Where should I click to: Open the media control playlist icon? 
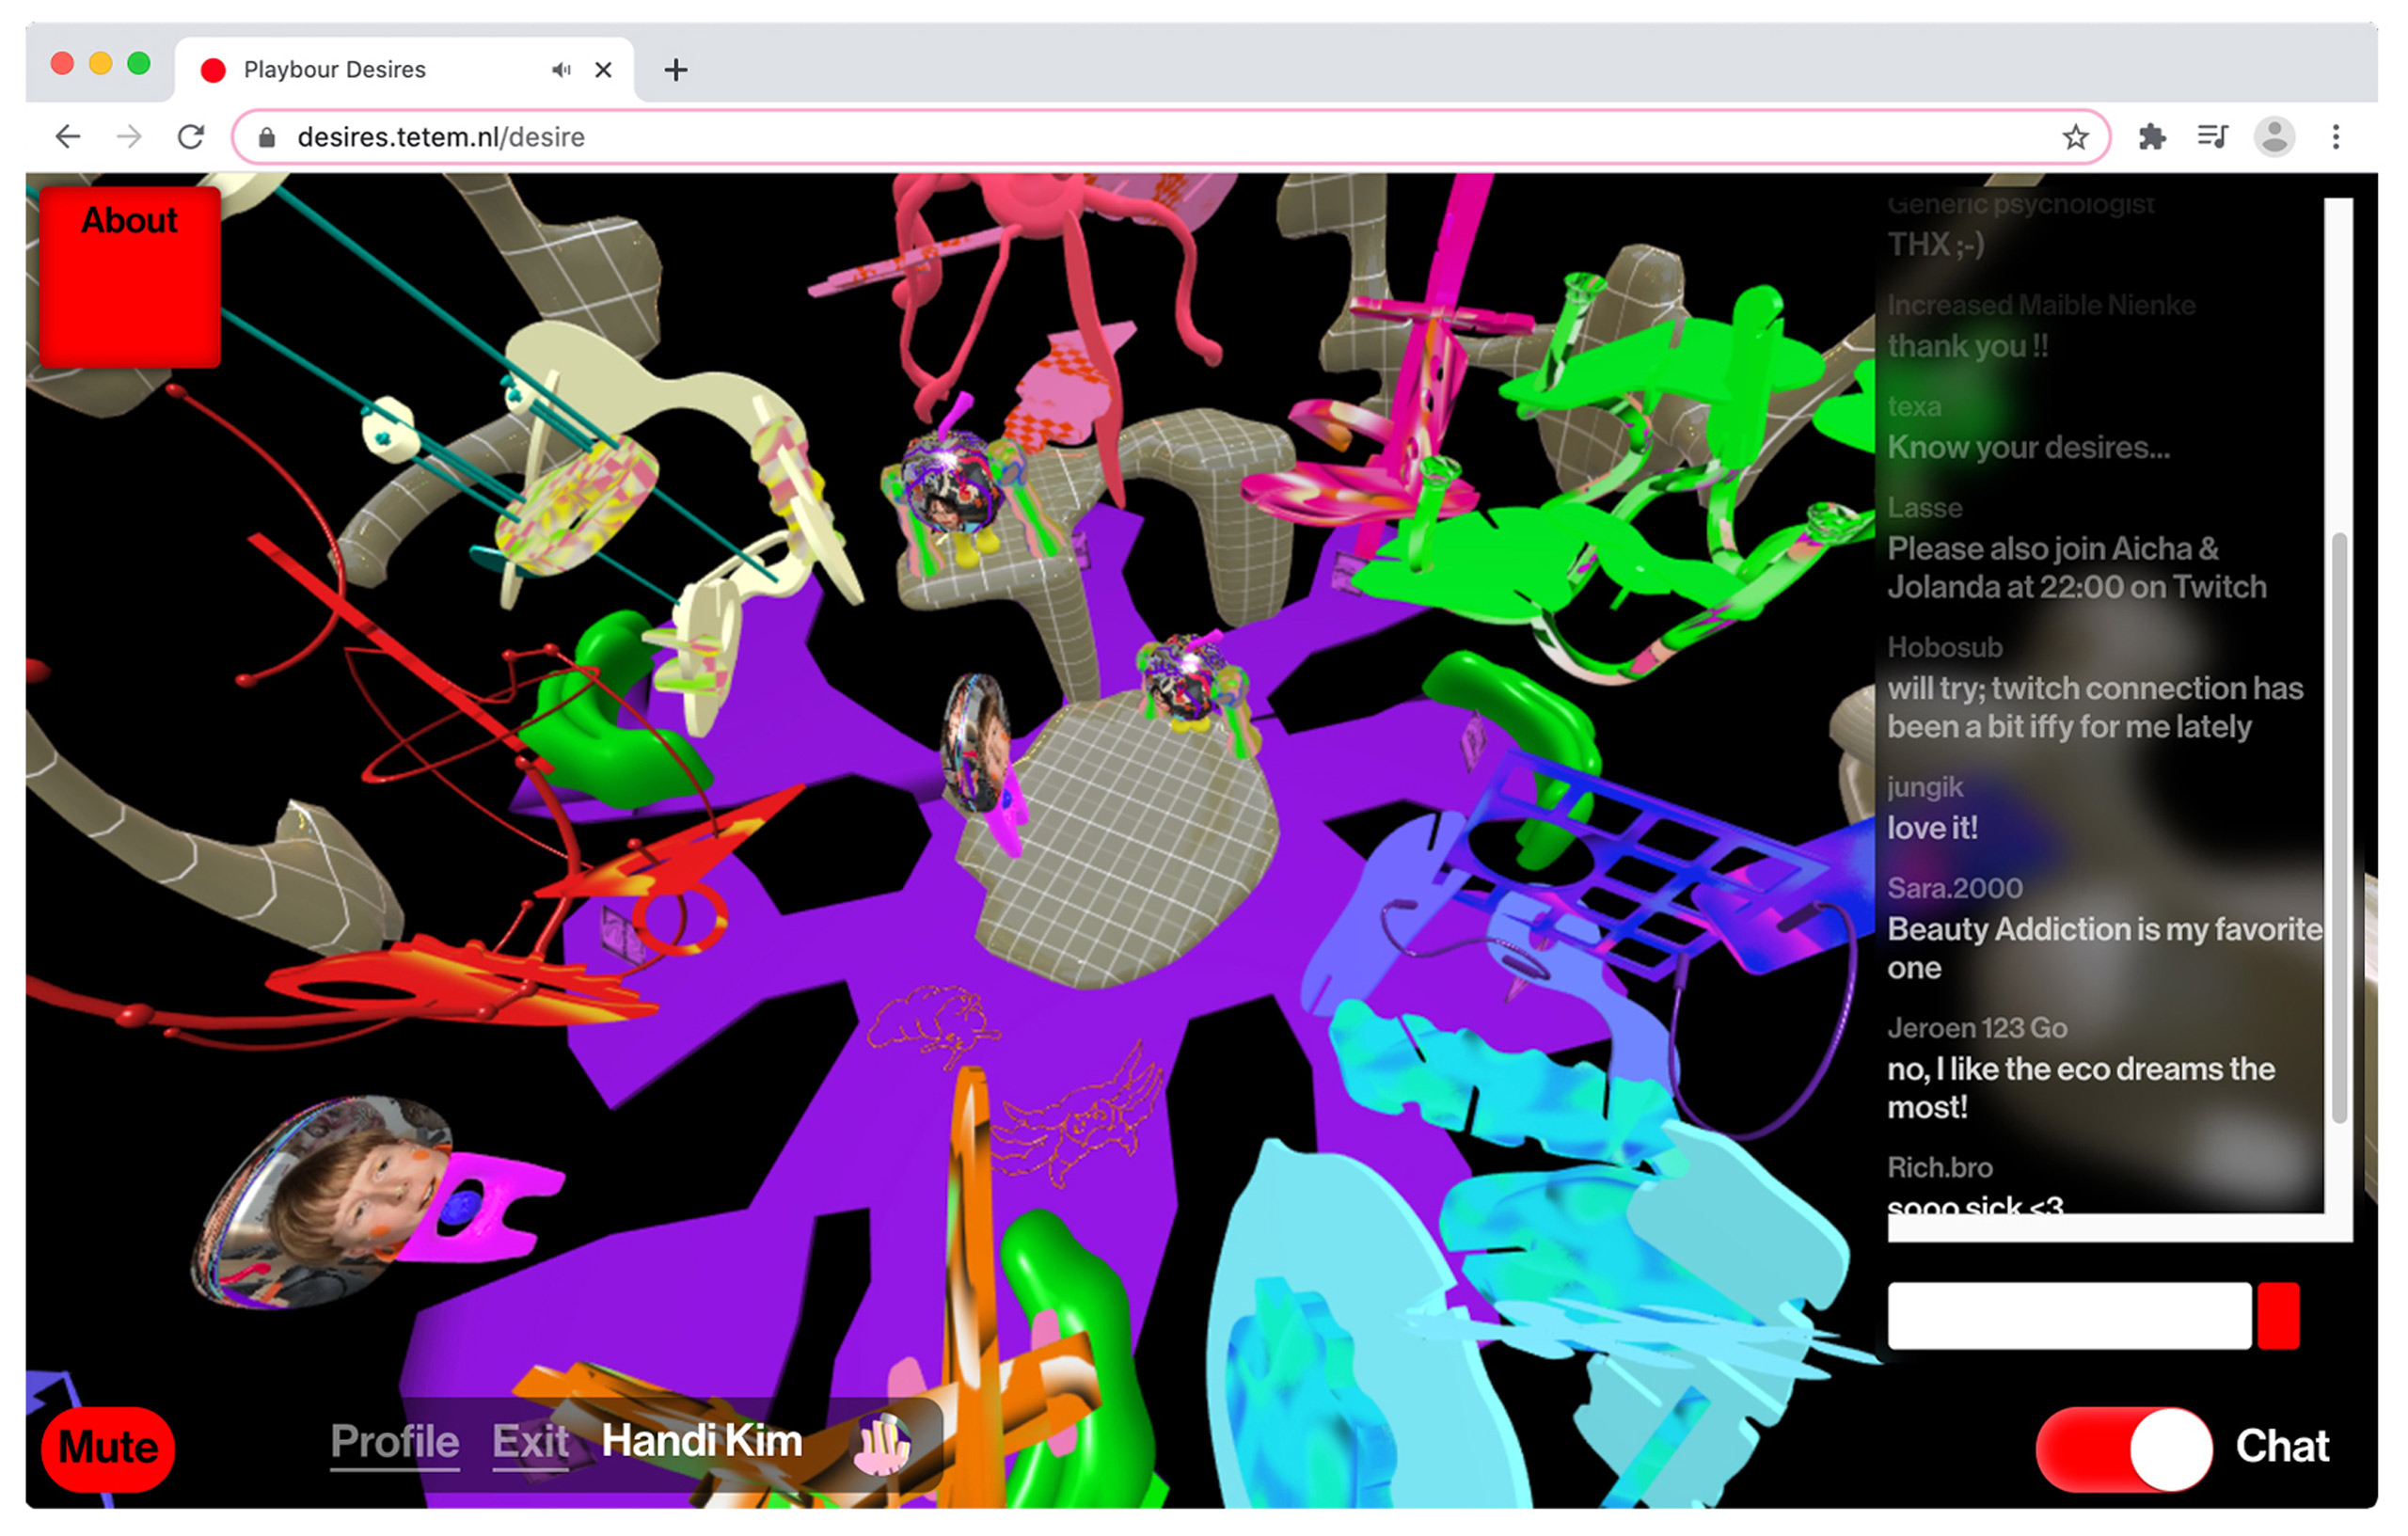coord(2212,137)
